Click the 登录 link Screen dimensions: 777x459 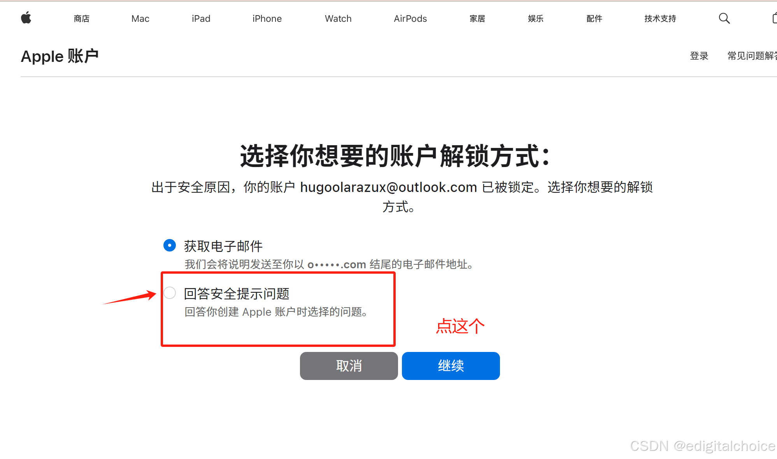click(x=699, y=56)
